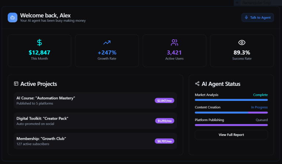282x164 pixels.
Task: Click the "Active Users" caption
Action: click(x=174, y=59)
